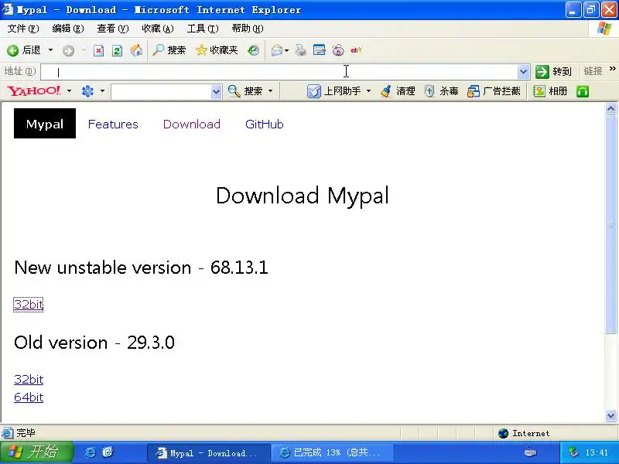
Task: Open the Back history dropdown arrow
Action: point(50,50)
